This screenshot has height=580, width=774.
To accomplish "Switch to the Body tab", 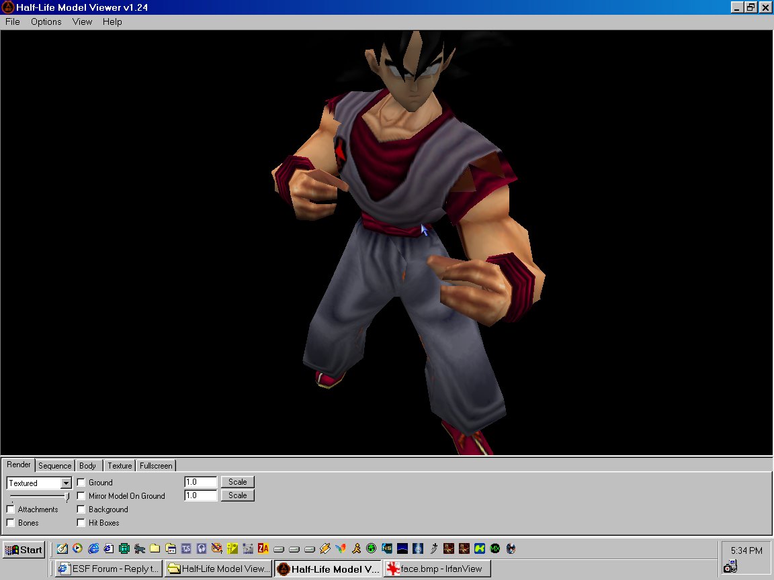I will pyautogui.click(x=88, y=466).
